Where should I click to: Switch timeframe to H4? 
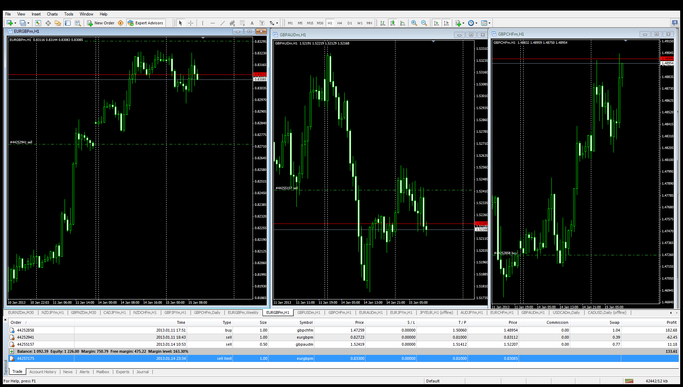(x=339, y=23)
